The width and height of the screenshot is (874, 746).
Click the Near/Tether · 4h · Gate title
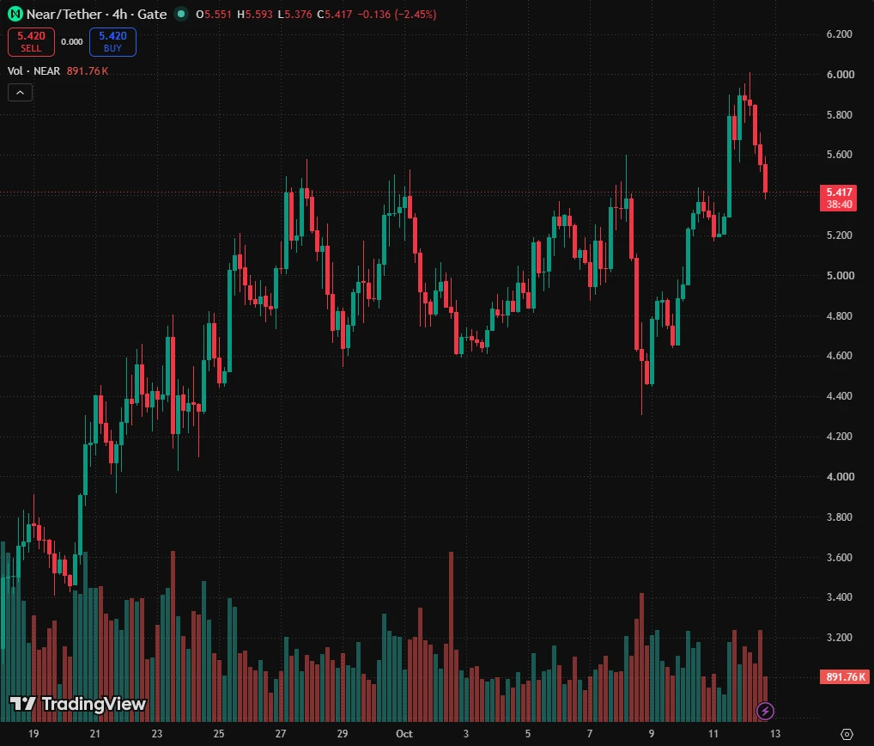pos(96,14)
